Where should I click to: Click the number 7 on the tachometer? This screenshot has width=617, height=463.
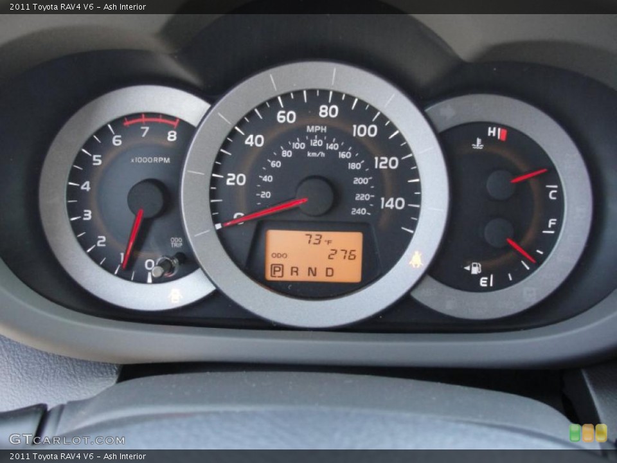coord(145,132)
